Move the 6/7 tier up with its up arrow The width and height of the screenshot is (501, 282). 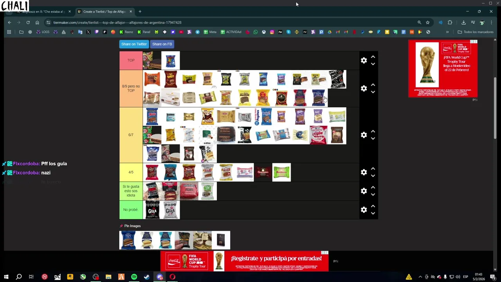[x=373, y=131]
